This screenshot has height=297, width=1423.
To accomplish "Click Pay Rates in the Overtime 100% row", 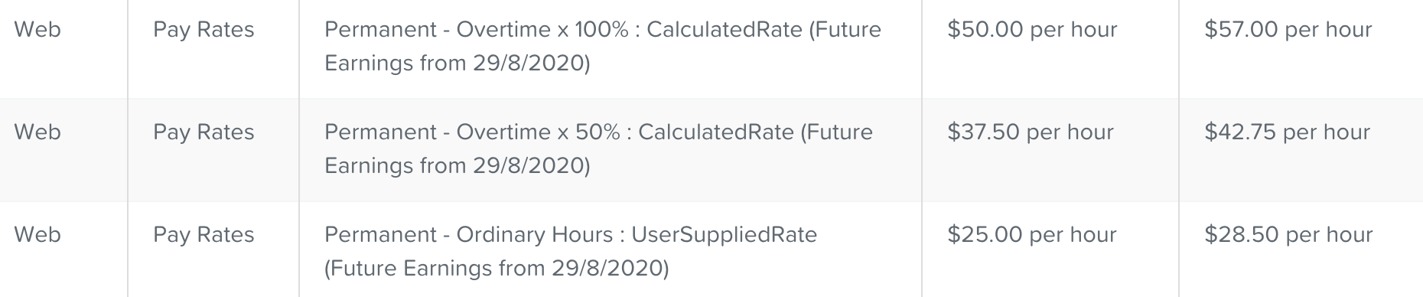I will (204, 31).
